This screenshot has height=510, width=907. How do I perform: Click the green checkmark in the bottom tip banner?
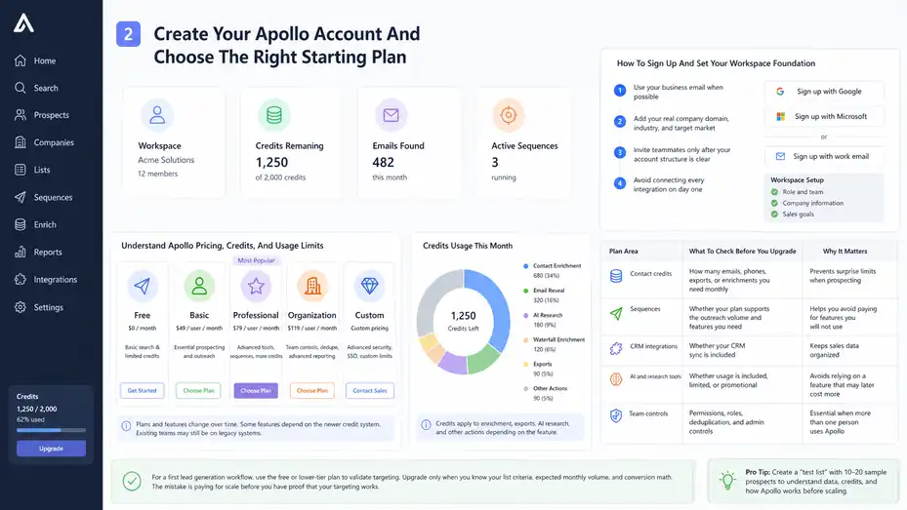(132, 481)
